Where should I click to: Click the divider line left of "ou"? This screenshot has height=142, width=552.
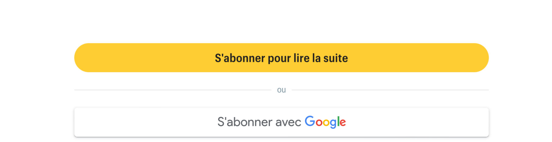point(173,90)
